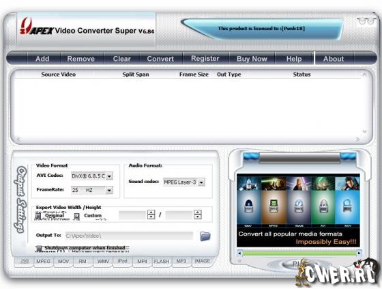
Task: Click the file list scroll-up arrow
Action: (364, 74)
